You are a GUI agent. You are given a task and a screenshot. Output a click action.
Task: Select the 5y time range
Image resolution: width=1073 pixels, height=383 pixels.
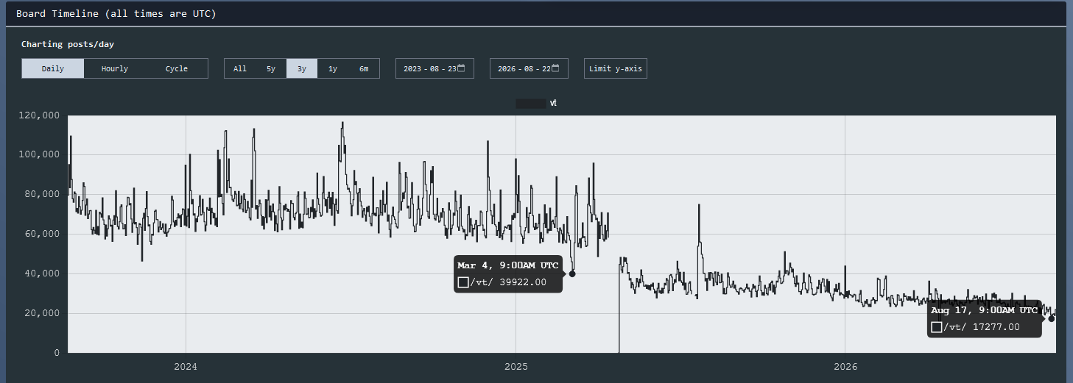271,68
